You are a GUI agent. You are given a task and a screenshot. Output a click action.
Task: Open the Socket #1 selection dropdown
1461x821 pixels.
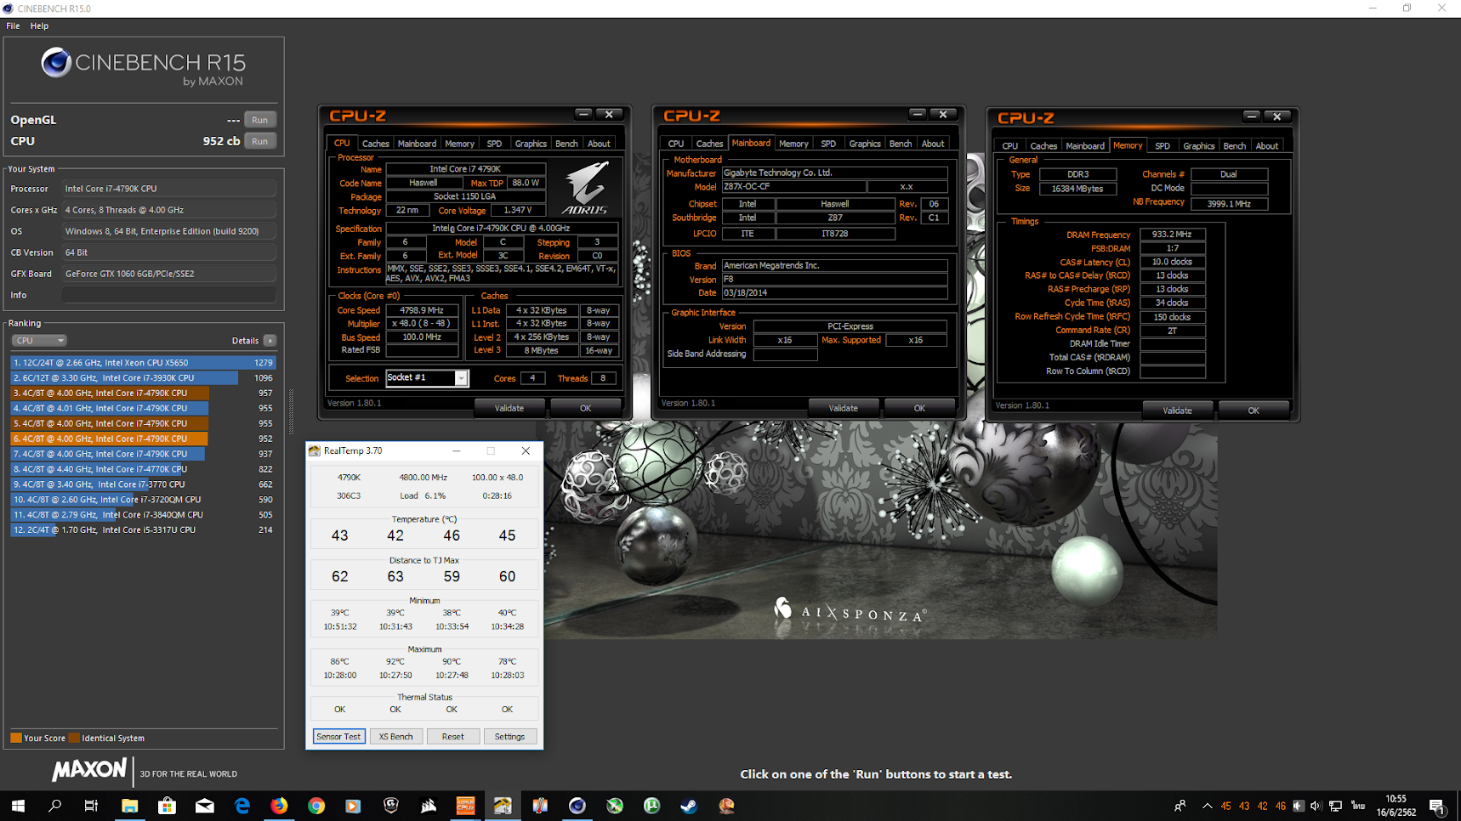click(x=460, y=378)
